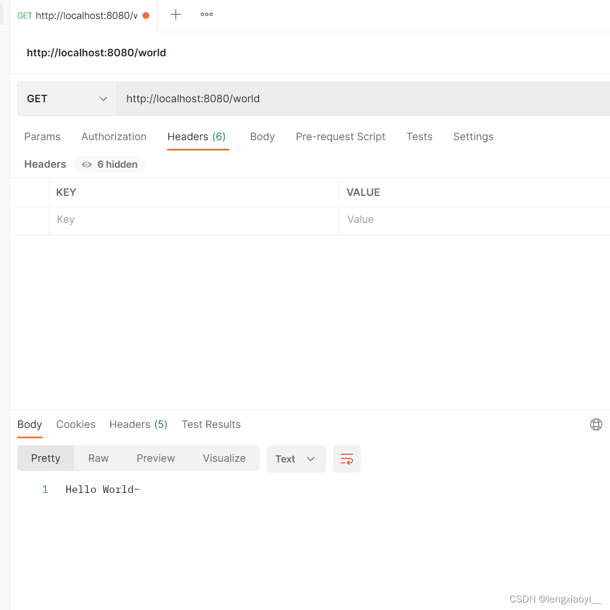Open the Settings tab

click(x=473, y=137)
